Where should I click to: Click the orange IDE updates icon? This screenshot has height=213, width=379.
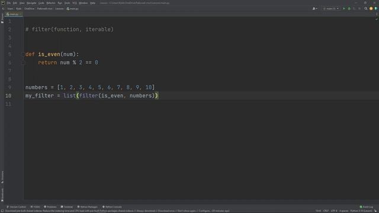pos(371,9)
